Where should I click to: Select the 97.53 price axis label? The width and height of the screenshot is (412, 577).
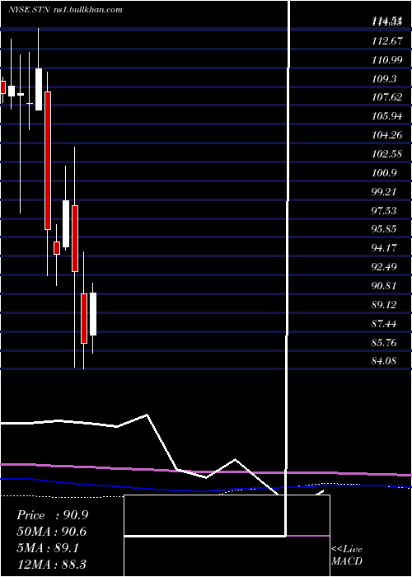pos(384,210)
